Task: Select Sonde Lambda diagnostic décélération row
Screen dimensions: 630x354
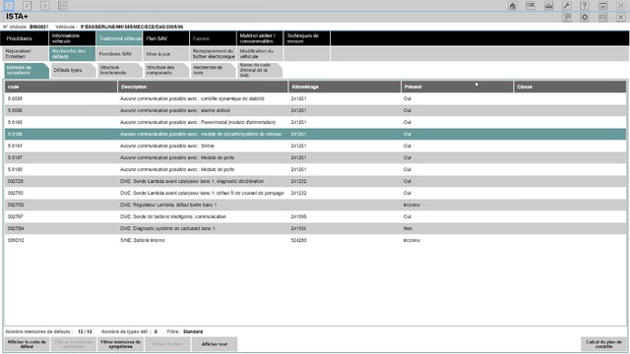Action: pyautogui.click(x=315, y=181)
